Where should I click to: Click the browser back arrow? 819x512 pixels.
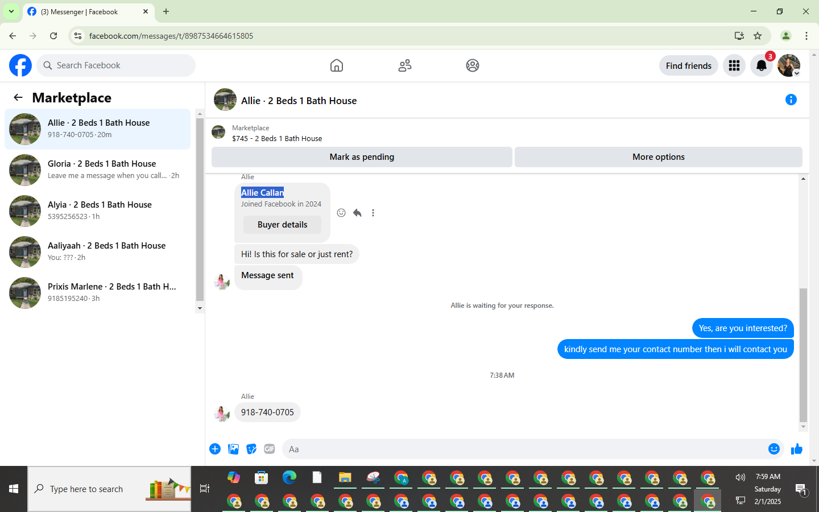coord(13,36)
